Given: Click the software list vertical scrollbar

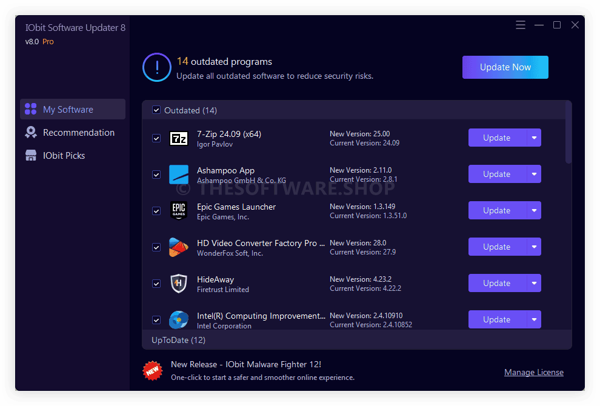Looking at the screenshot, I should click(x=568, y=132).
